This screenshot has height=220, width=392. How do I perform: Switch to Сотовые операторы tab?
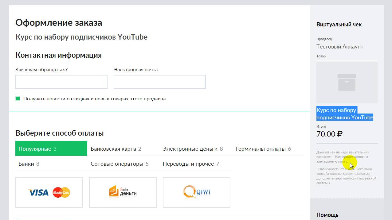[x=120, y=164]
